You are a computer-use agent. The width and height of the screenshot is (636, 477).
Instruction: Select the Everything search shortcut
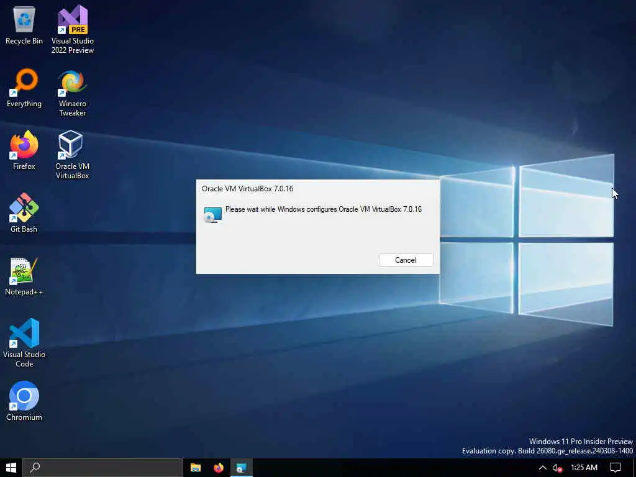pyautogui.click(x=24, y=88)
